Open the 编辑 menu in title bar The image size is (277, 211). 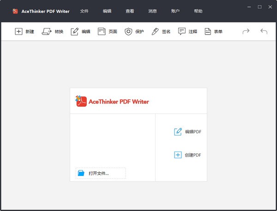[107, 11]
